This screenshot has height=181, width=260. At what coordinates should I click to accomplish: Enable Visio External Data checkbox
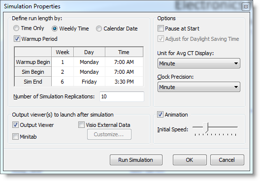(81, 125)
